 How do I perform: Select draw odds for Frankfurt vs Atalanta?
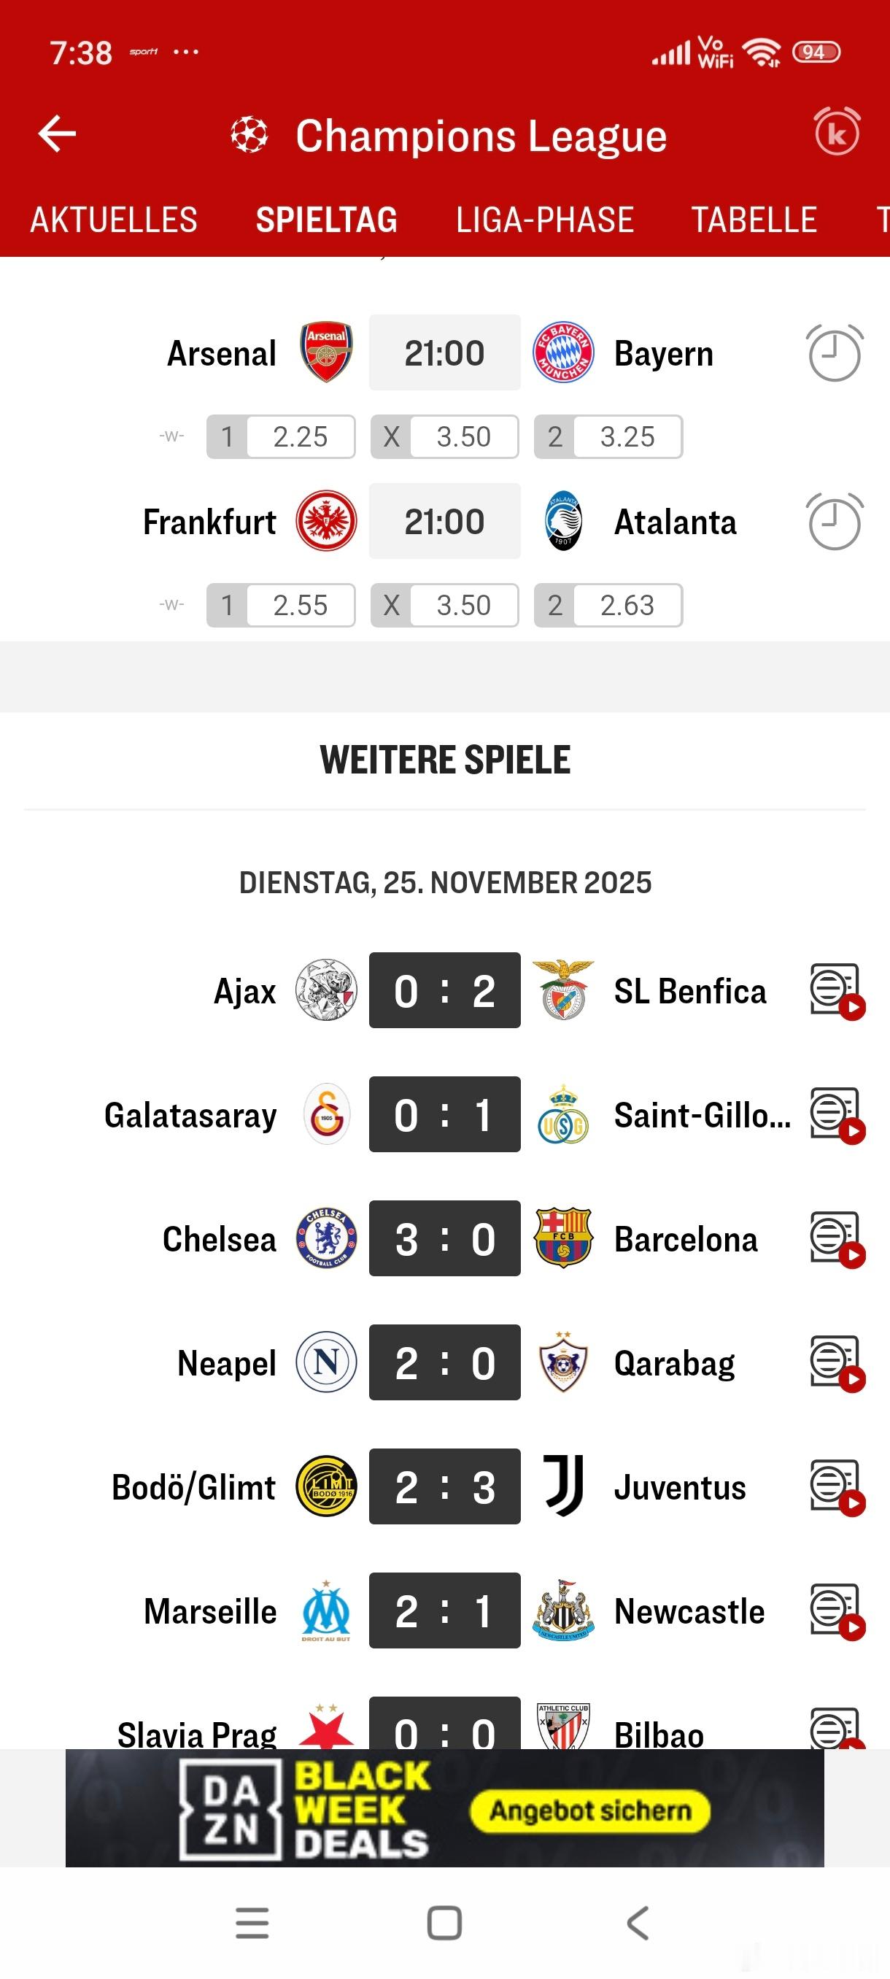coord(444,606)
